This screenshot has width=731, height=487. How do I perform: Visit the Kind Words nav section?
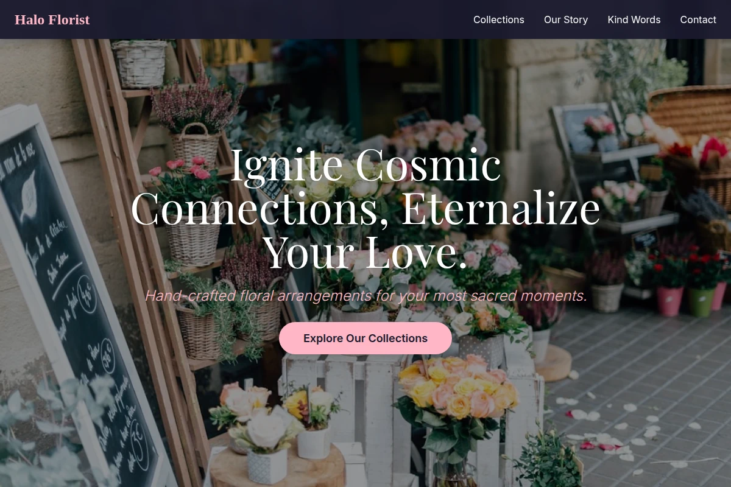click(634, 19)
